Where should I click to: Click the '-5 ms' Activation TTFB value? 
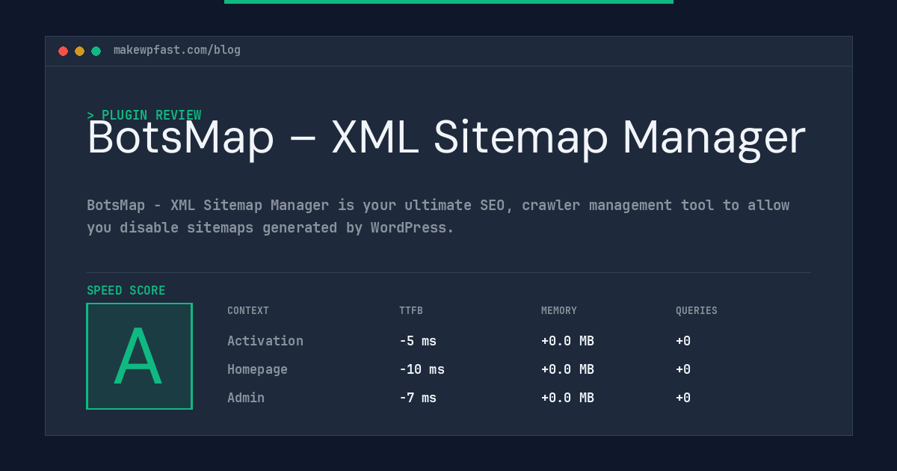click(418, 341)
